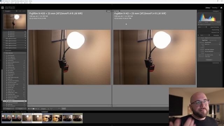The height and width of the screenshot is (126, 224).
Task: Open the Help menu
Action: [x=30, y=3]
